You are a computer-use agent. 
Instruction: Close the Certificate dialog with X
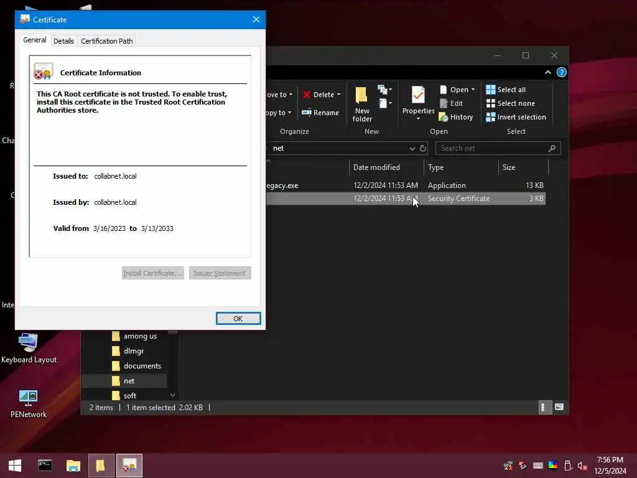coord(256,19)
